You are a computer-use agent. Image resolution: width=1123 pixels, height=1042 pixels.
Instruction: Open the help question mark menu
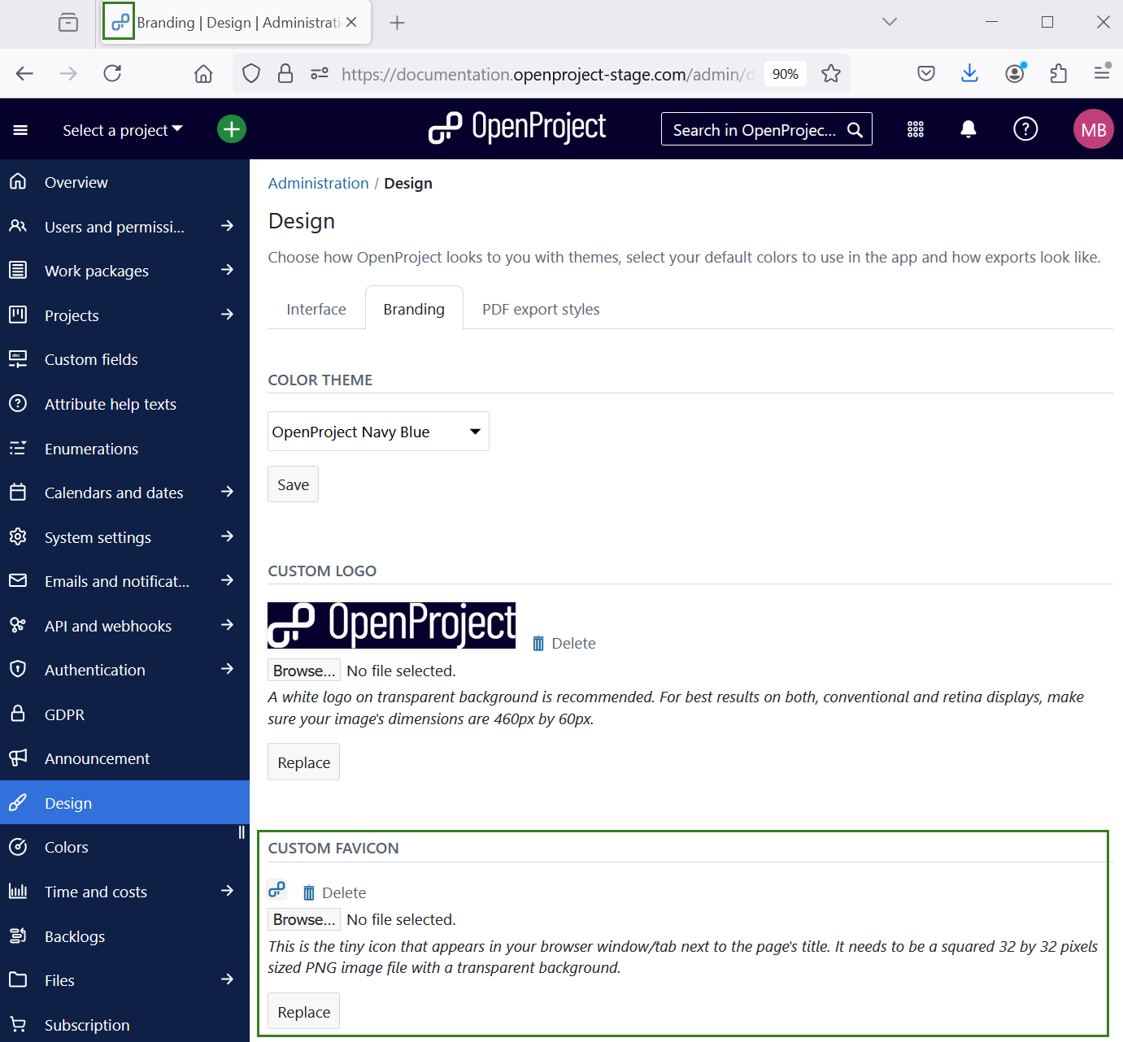coord(1025,129)
